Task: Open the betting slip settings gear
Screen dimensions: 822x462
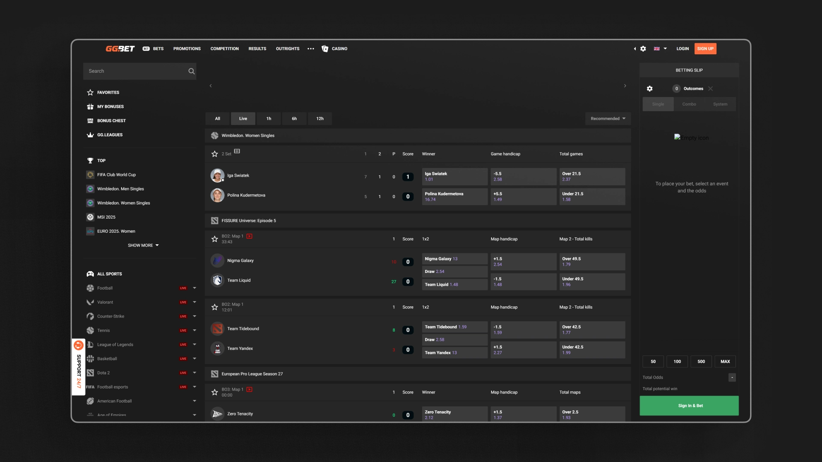Action: click(x=649, y=89)
